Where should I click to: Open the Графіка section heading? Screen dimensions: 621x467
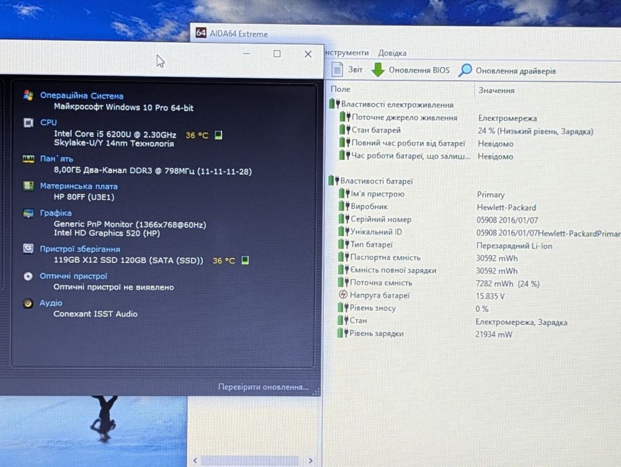tap(56, 213)
